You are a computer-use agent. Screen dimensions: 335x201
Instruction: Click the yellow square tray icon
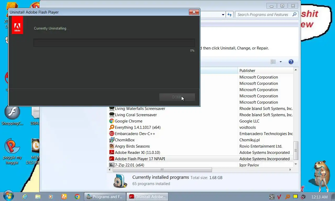click(x=295, y=197)
